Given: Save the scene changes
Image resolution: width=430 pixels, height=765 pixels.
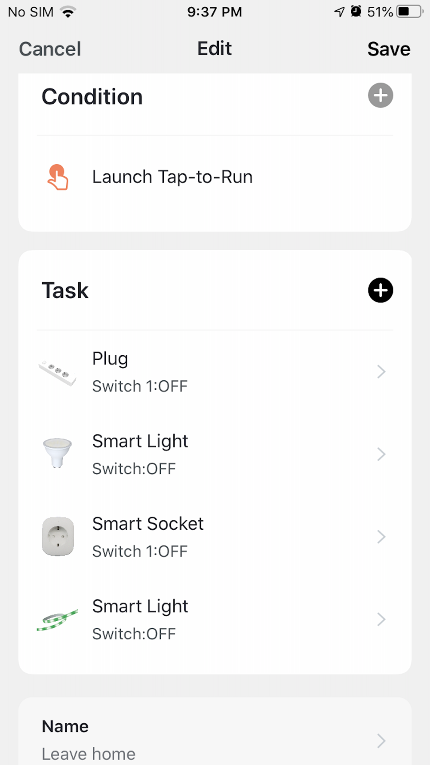Looking at the screenshot, I should click(388, 49).
